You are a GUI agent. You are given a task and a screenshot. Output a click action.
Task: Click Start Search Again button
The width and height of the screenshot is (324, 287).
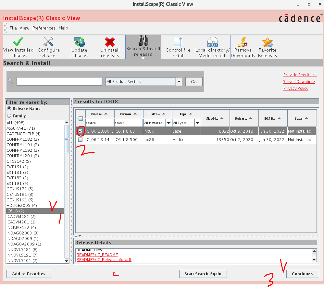[203, 274]
